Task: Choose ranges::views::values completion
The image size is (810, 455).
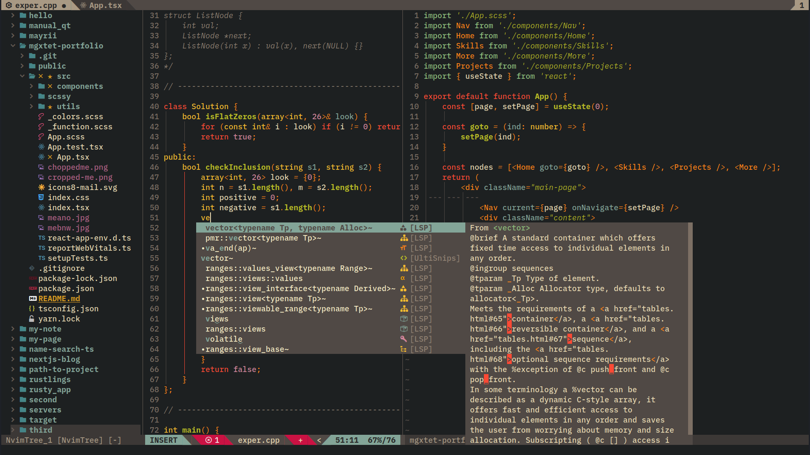Action: tap(330, 278)
